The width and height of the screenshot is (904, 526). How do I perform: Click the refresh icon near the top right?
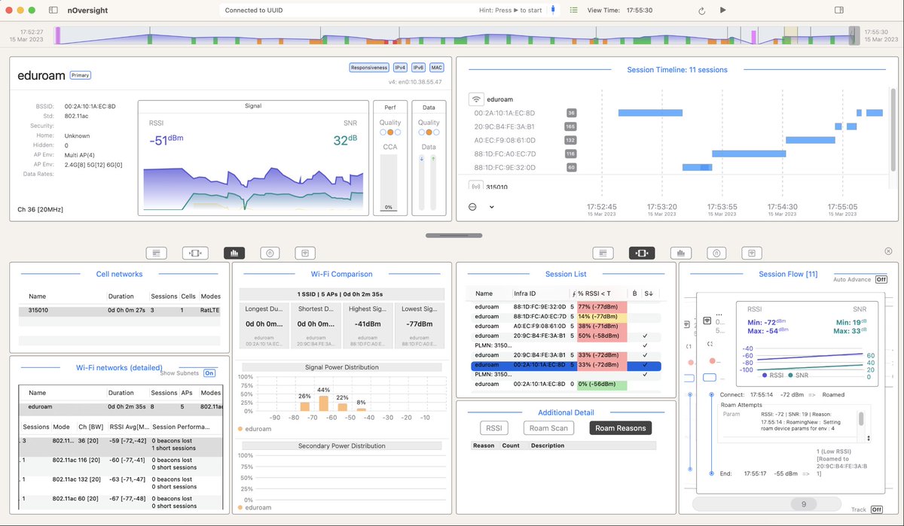pyautogui.click(x=701, y=11)
